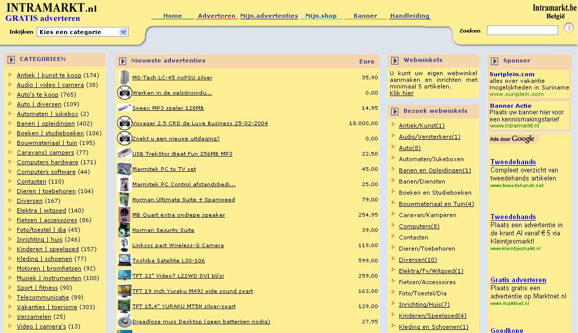Click the arrow icon in Sponser header

pyautogui.click(x=495, y=61)
